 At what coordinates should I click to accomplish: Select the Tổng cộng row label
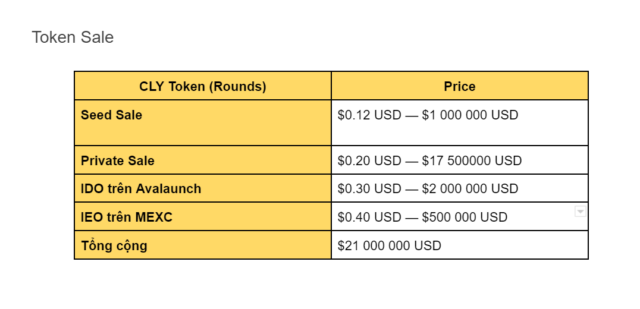[x=114, y=245]
